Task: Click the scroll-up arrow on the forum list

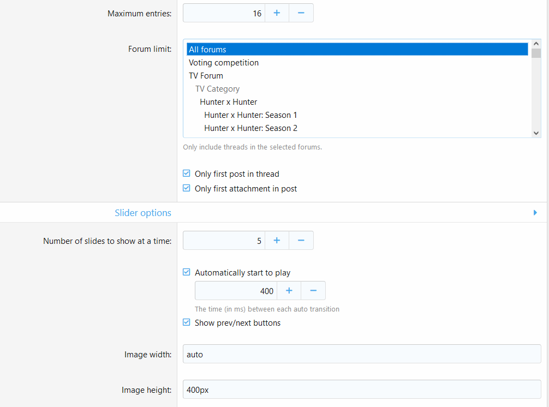Action: [536, 43]
